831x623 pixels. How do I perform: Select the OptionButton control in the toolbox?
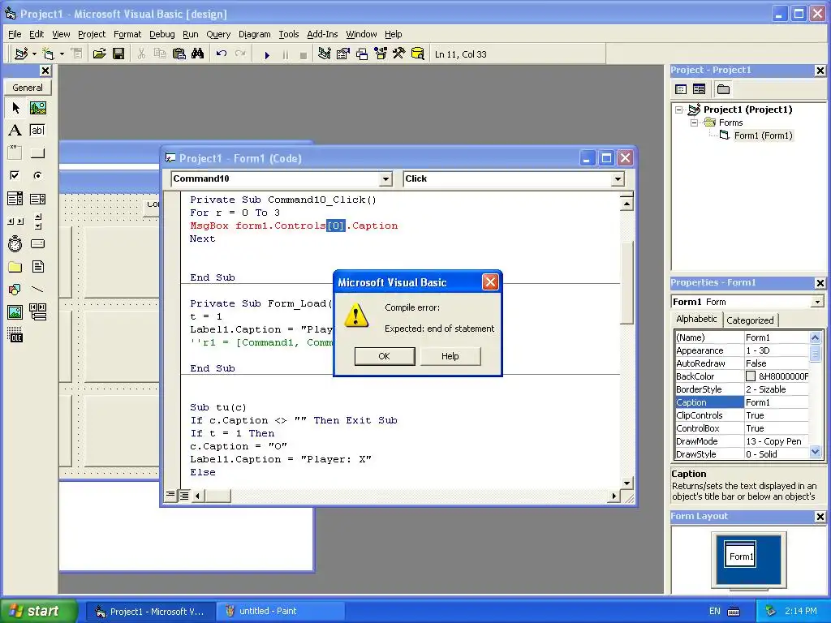pos(37,175)
